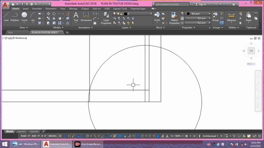This screenshot has width=264, height=148.
Task: Click the Explode tool icon
Action: [68, 18]
